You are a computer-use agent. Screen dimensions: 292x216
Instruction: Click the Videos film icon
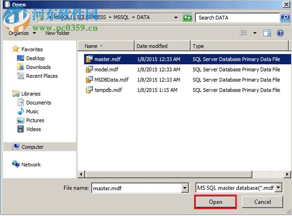click(20, 129)
